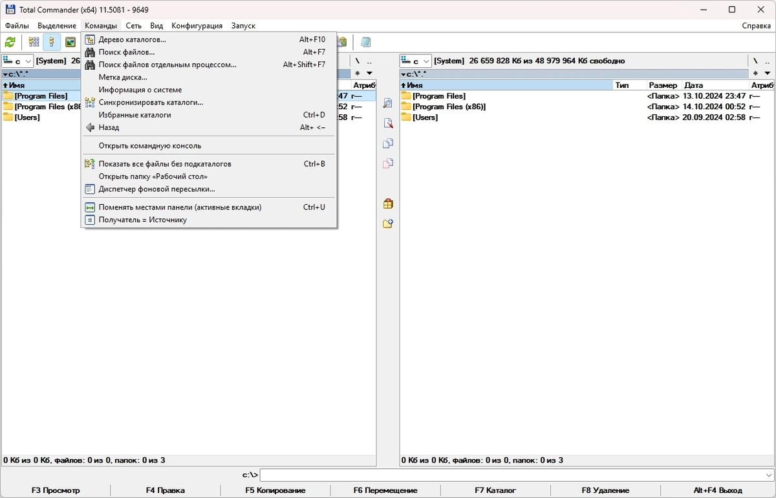
Task: Select Поиск файлов... menu entry
Action: click(209, 52)
